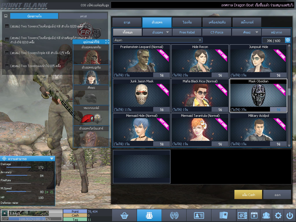
Task: Select the Mermaid Tarantula portrait
Action: (200, 129)
